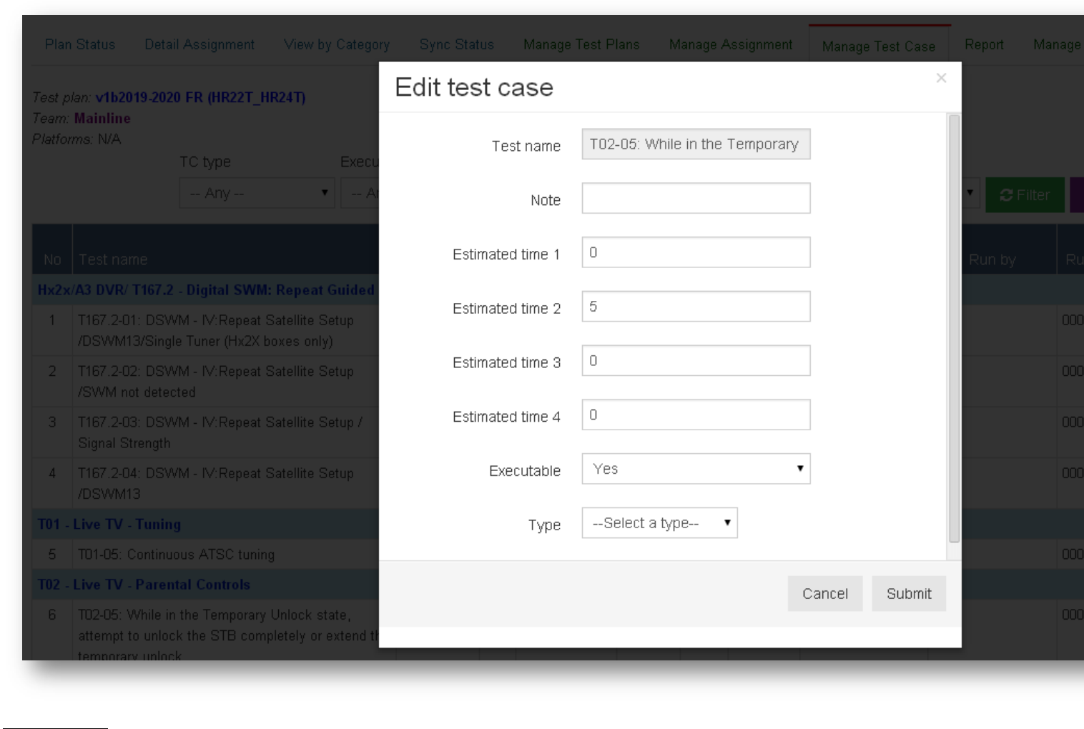Open the Detail Assignment tab

coord(199,44)
